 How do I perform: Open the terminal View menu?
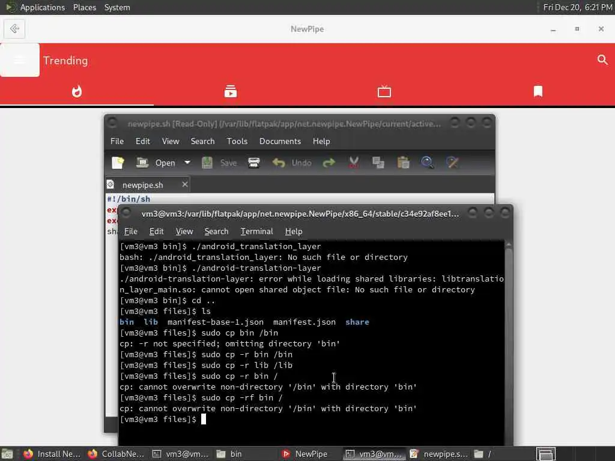(184, 231)
